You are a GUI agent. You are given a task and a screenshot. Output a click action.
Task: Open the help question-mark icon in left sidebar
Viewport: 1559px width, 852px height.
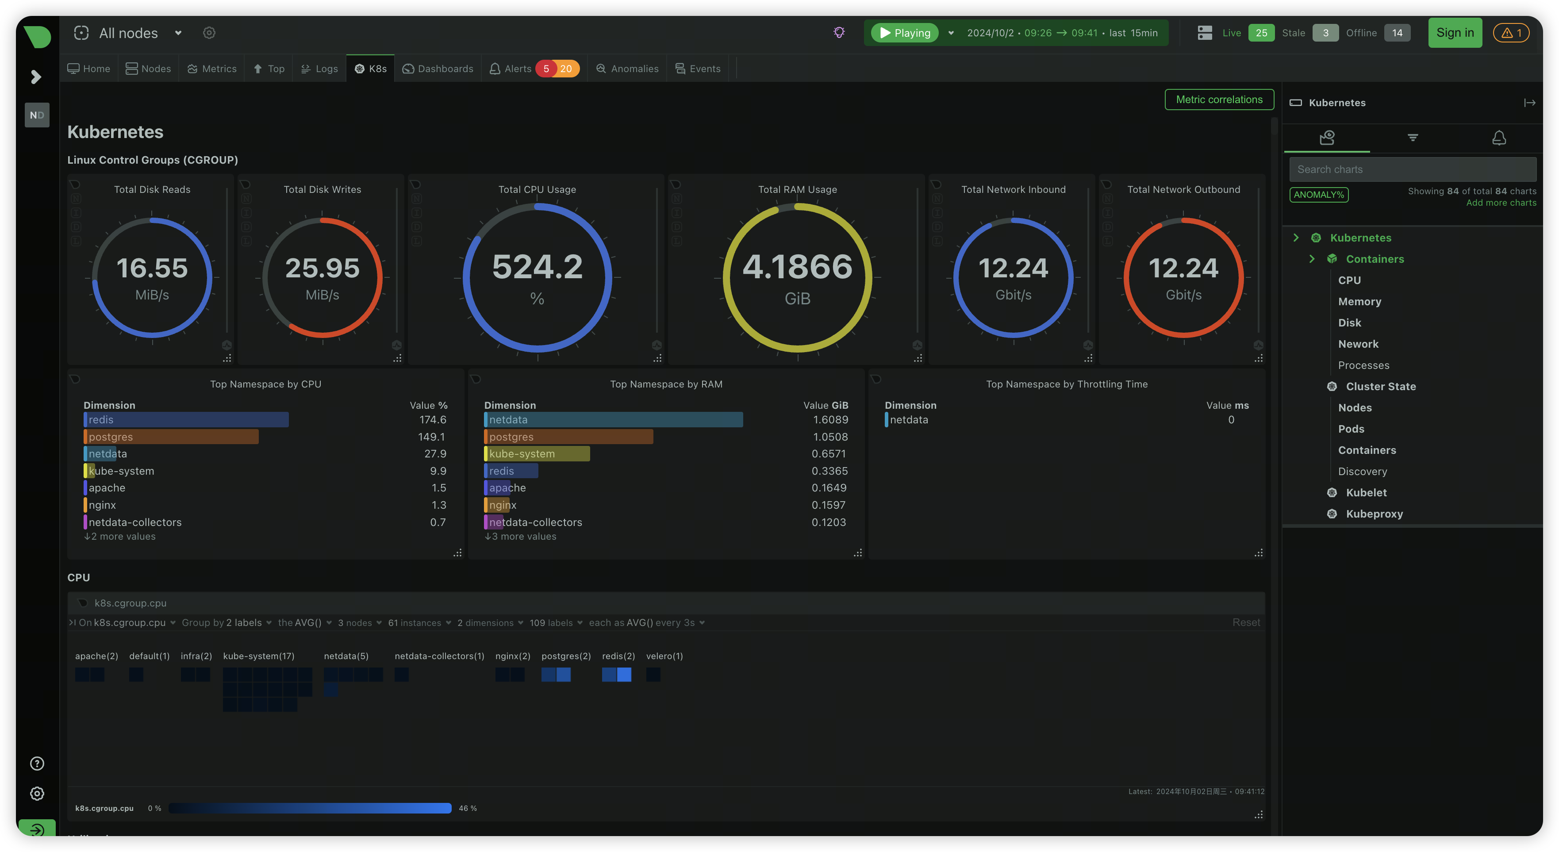37,764
